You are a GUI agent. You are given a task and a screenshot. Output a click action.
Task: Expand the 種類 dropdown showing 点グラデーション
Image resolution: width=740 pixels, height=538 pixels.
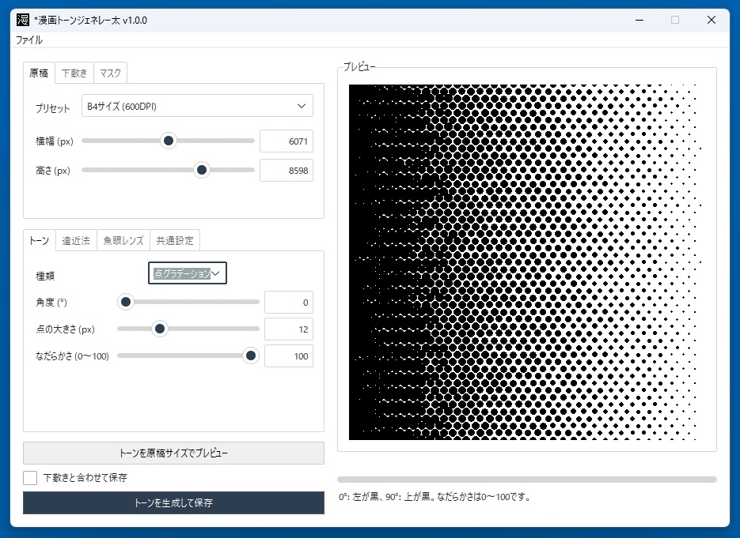(x=188, y=273)
